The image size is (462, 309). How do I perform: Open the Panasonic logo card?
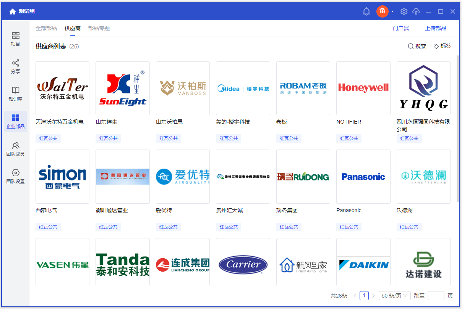coord(363,177)
